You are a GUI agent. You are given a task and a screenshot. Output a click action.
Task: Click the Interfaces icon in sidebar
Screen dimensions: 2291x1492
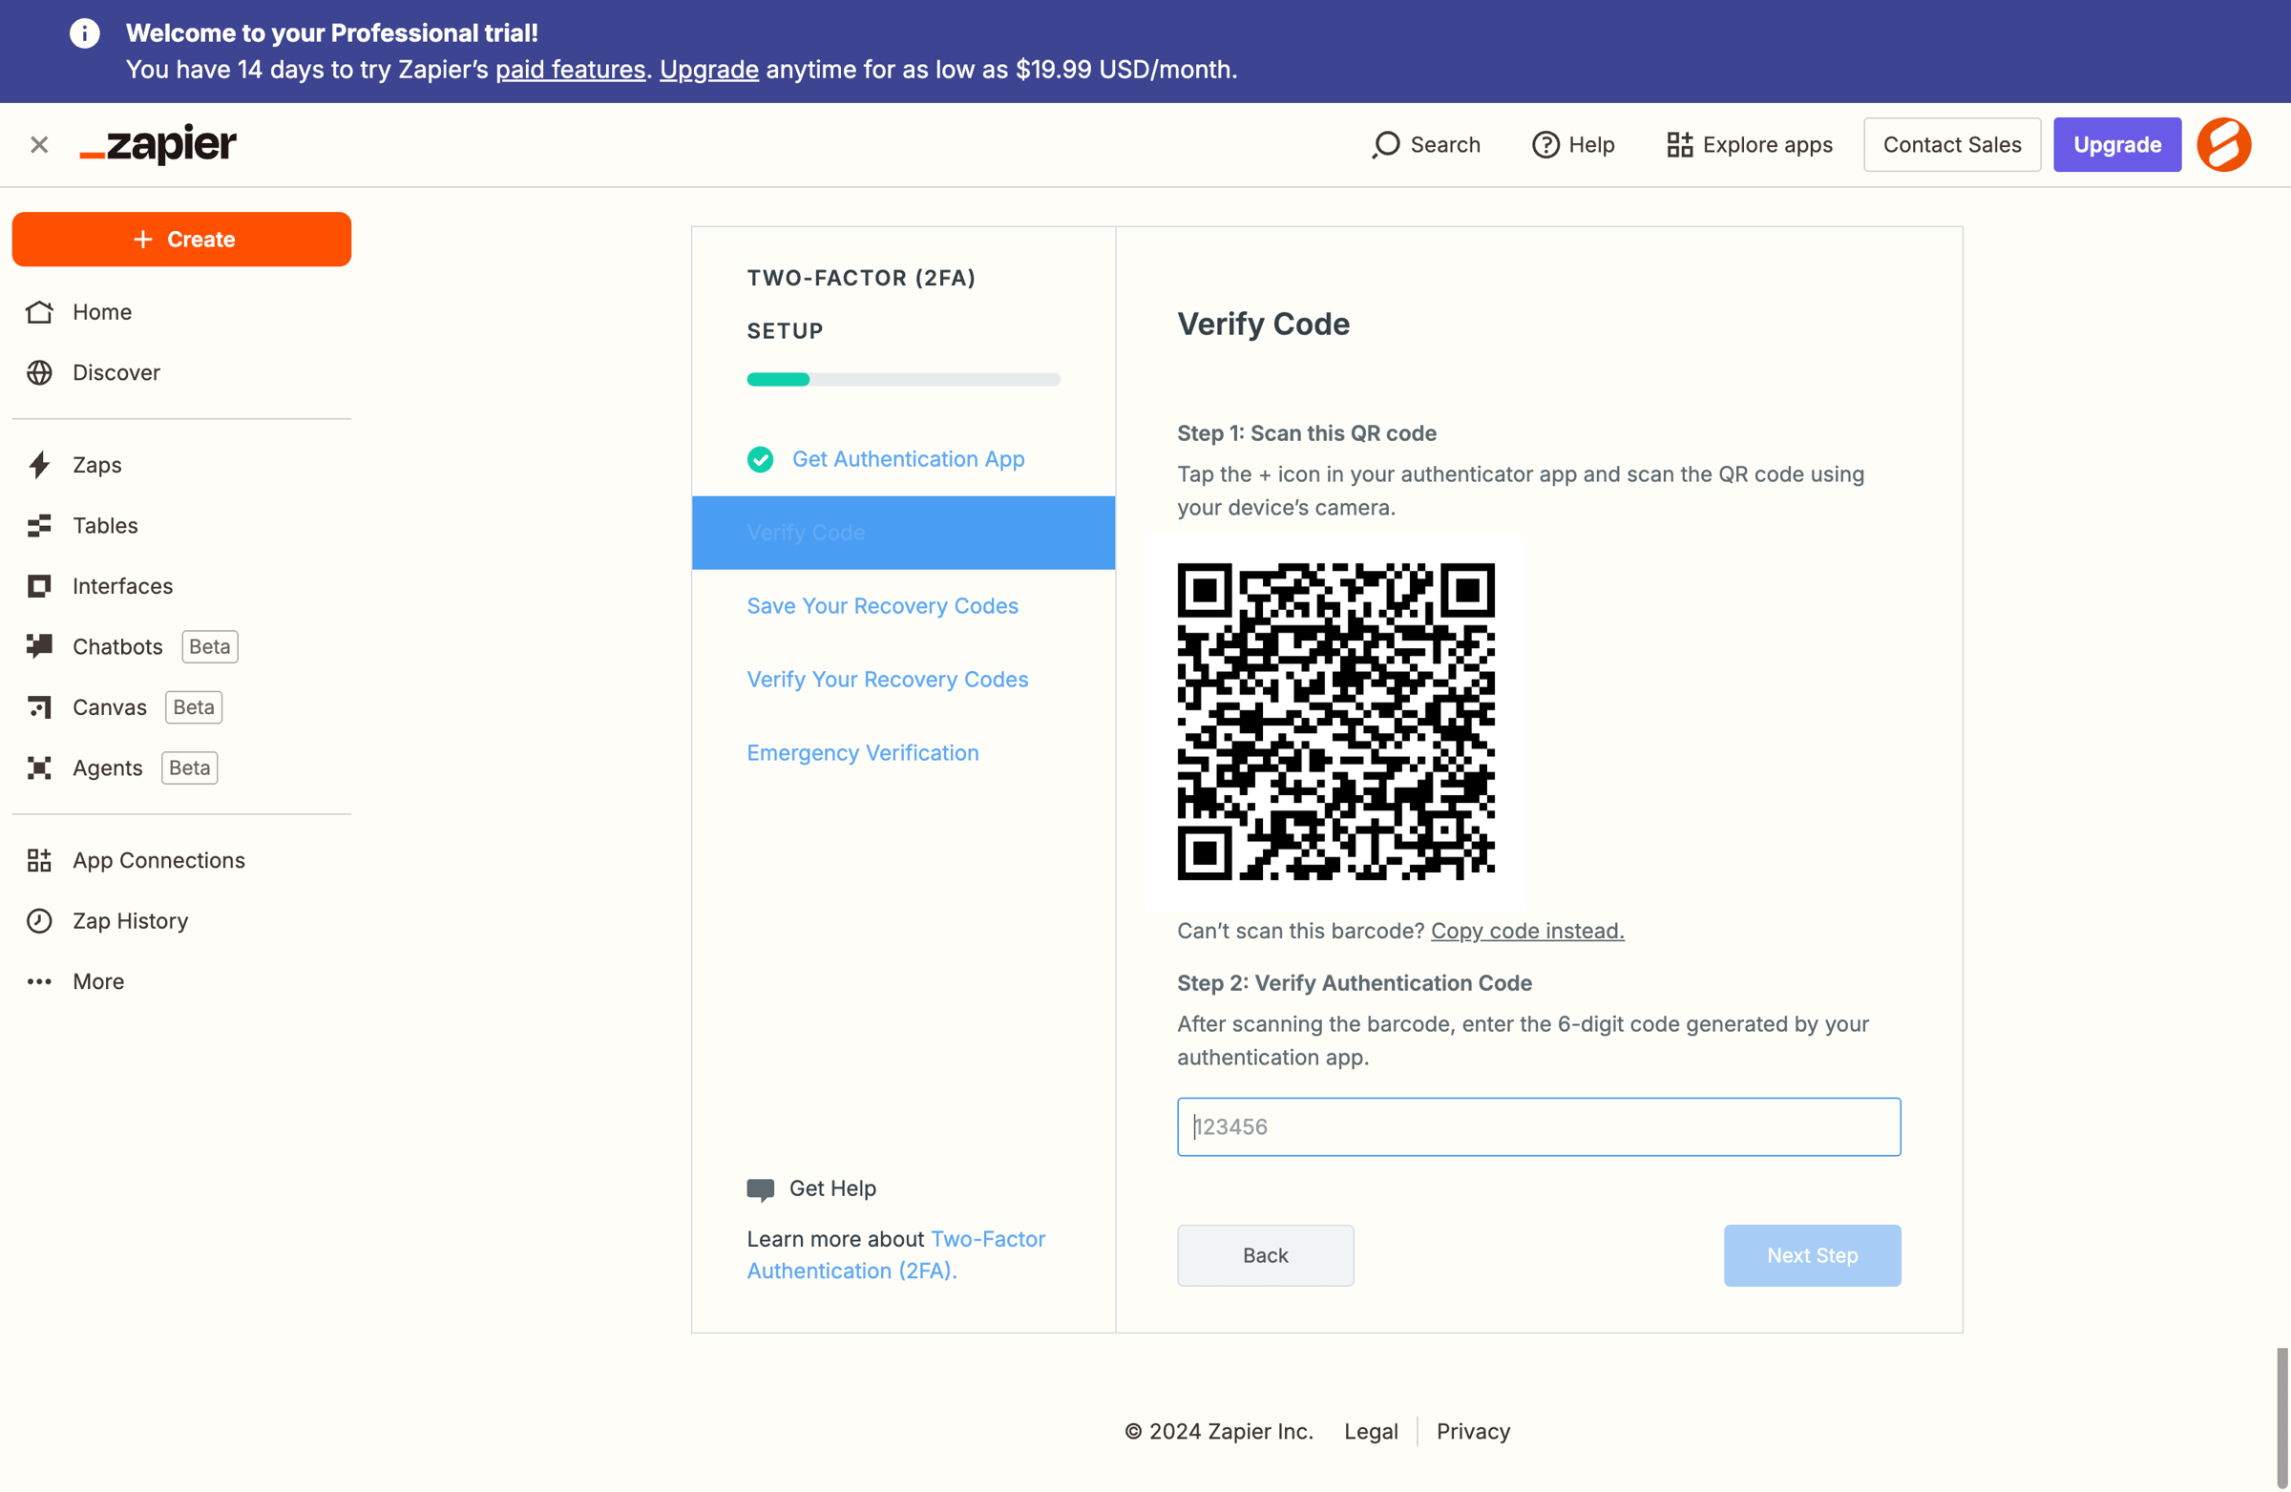tap(39, 586)
